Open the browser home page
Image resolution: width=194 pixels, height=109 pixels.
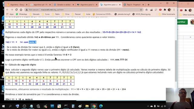click(x=21, y=10)
